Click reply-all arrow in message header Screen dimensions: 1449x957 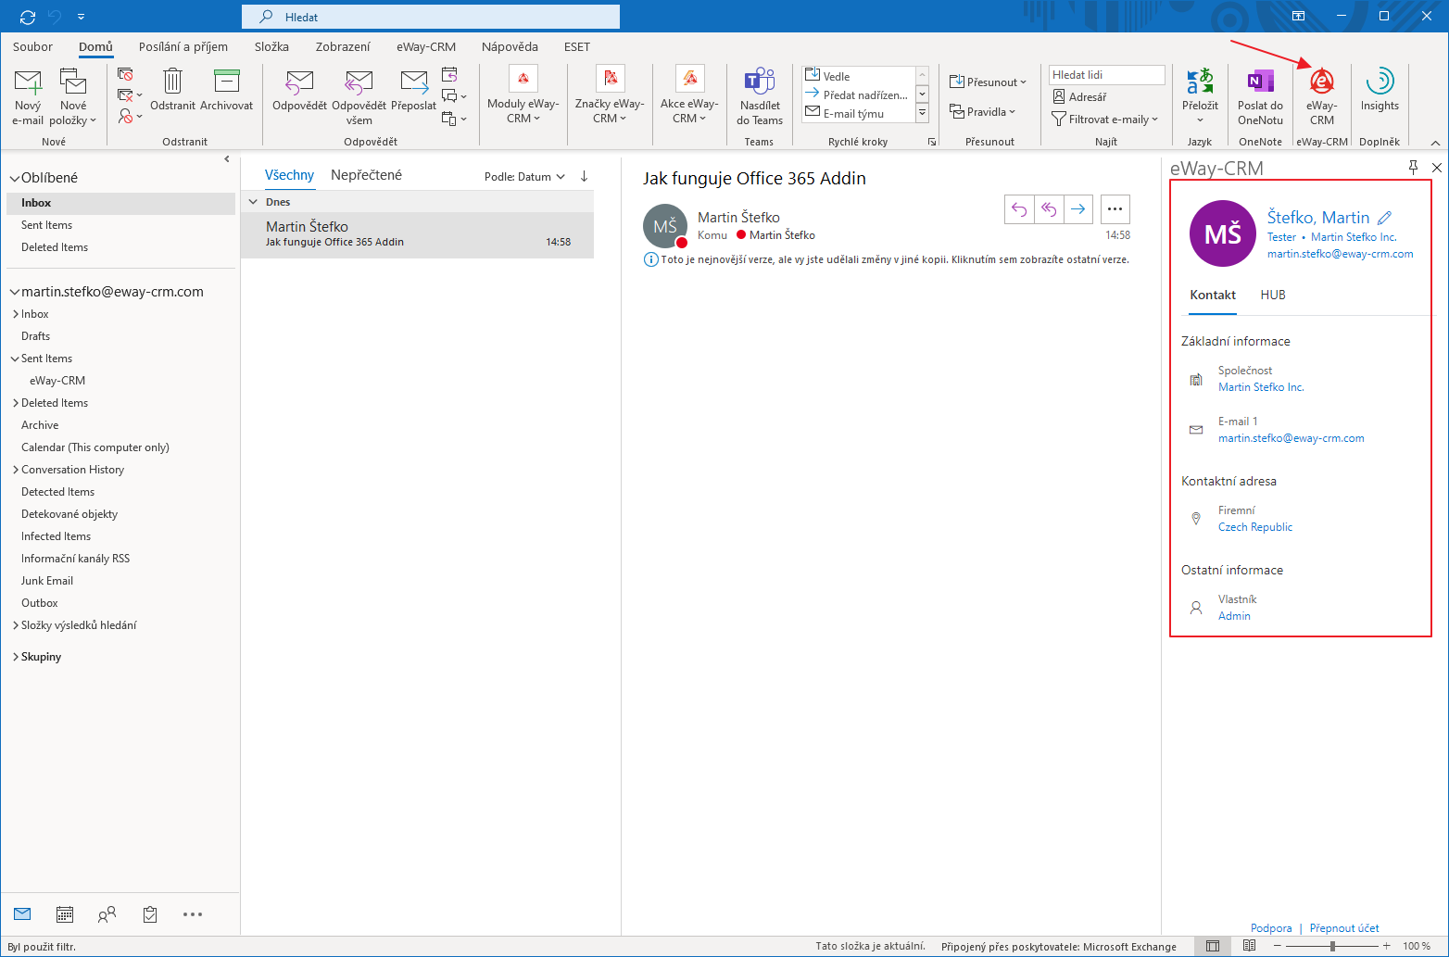pyautogui.click(x=1049, y=209)
